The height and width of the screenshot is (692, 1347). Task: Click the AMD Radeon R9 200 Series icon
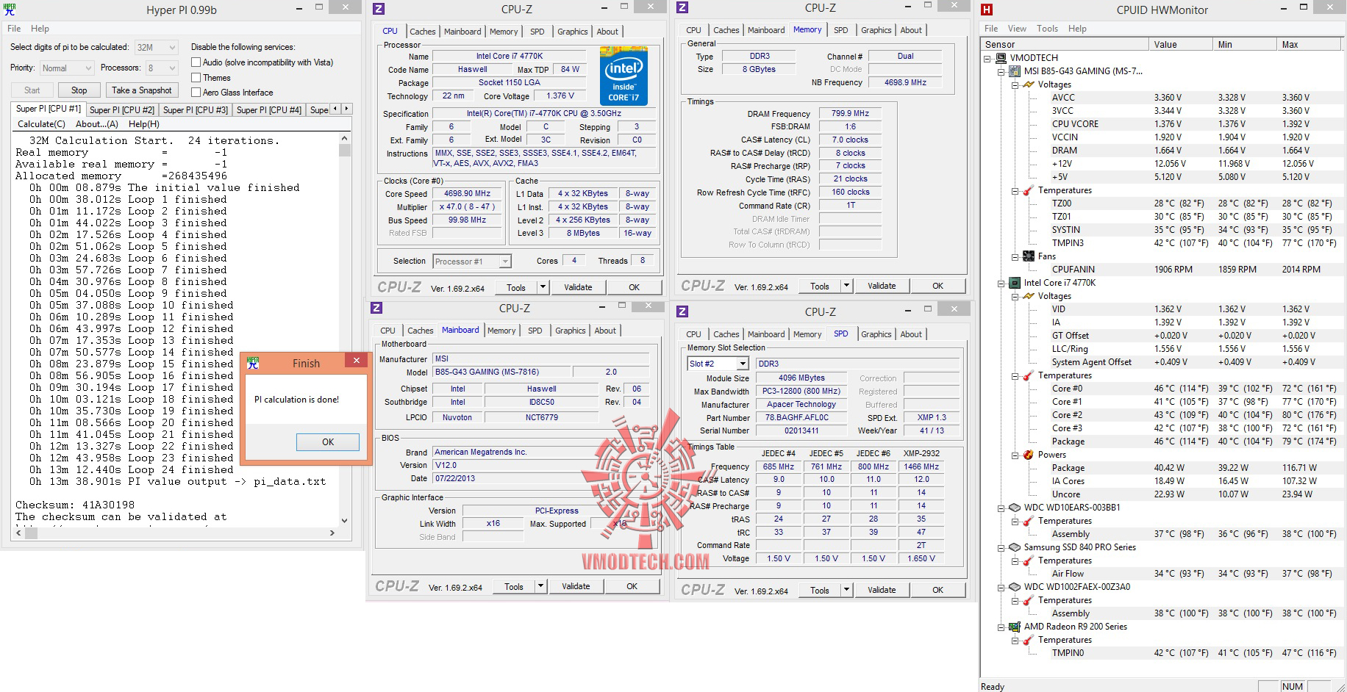click(x=1015, y=627)
